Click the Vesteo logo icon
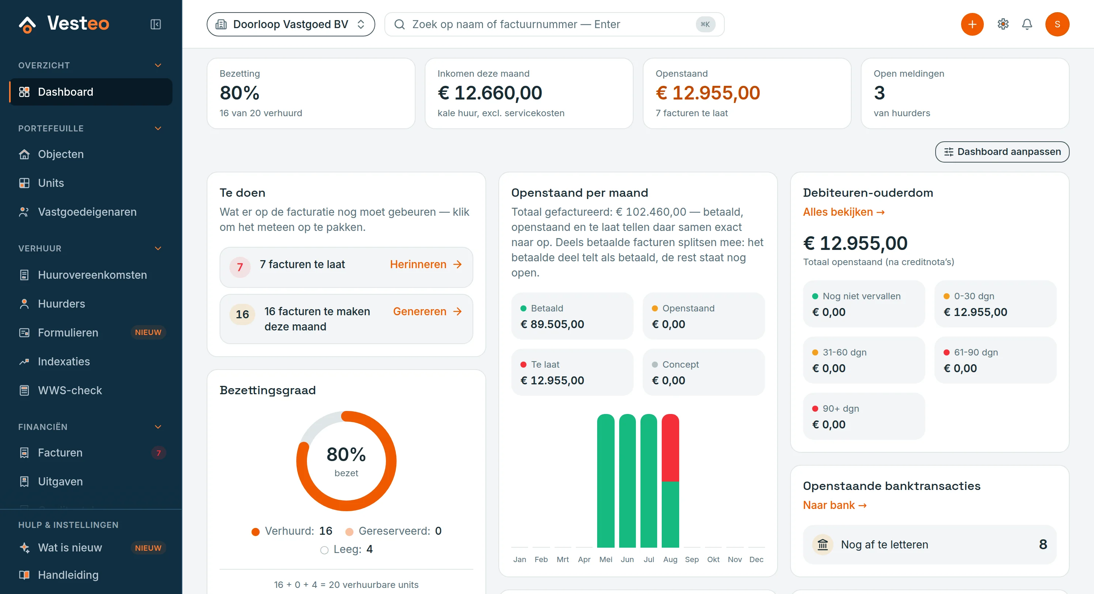This screenshot has width=1094, height=594. [x=28, y=24]
